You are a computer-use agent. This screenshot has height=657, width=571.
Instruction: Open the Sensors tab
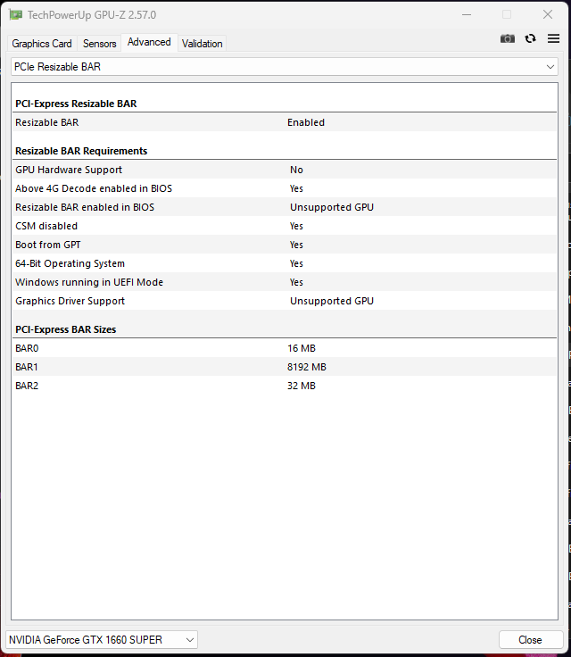tap(99, 44)
